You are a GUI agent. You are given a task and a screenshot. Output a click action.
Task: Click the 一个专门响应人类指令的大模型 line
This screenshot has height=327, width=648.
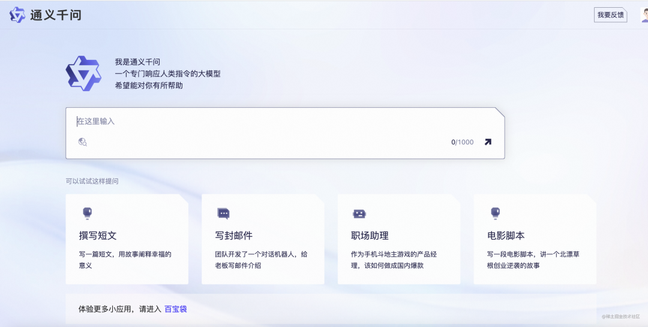(168, 74)
